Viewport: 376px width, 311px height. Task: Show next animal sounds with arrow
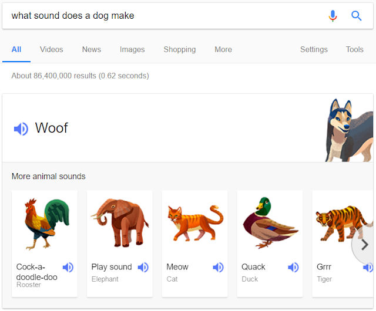pos(364,245)
